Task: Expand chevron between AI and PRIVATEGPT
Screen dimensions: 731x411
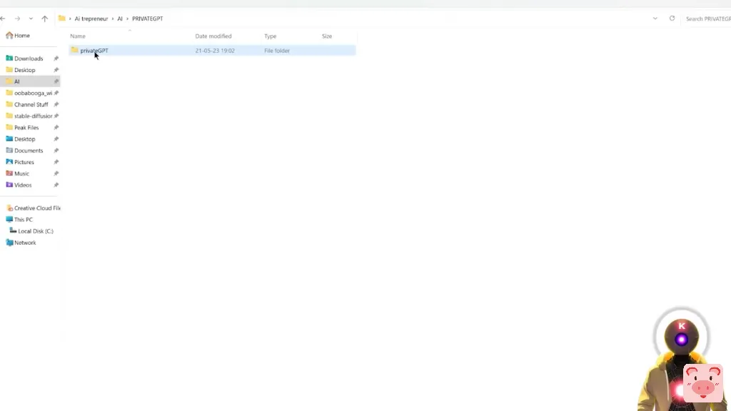Action: 127,19
